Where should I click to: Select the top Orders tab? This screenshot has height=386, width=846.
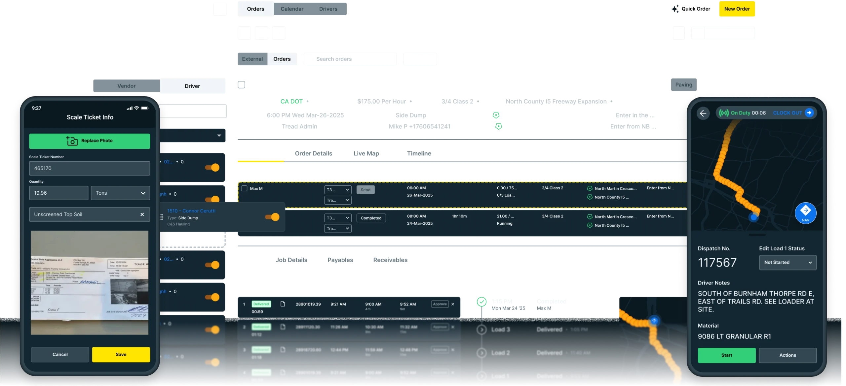point(255,9)
